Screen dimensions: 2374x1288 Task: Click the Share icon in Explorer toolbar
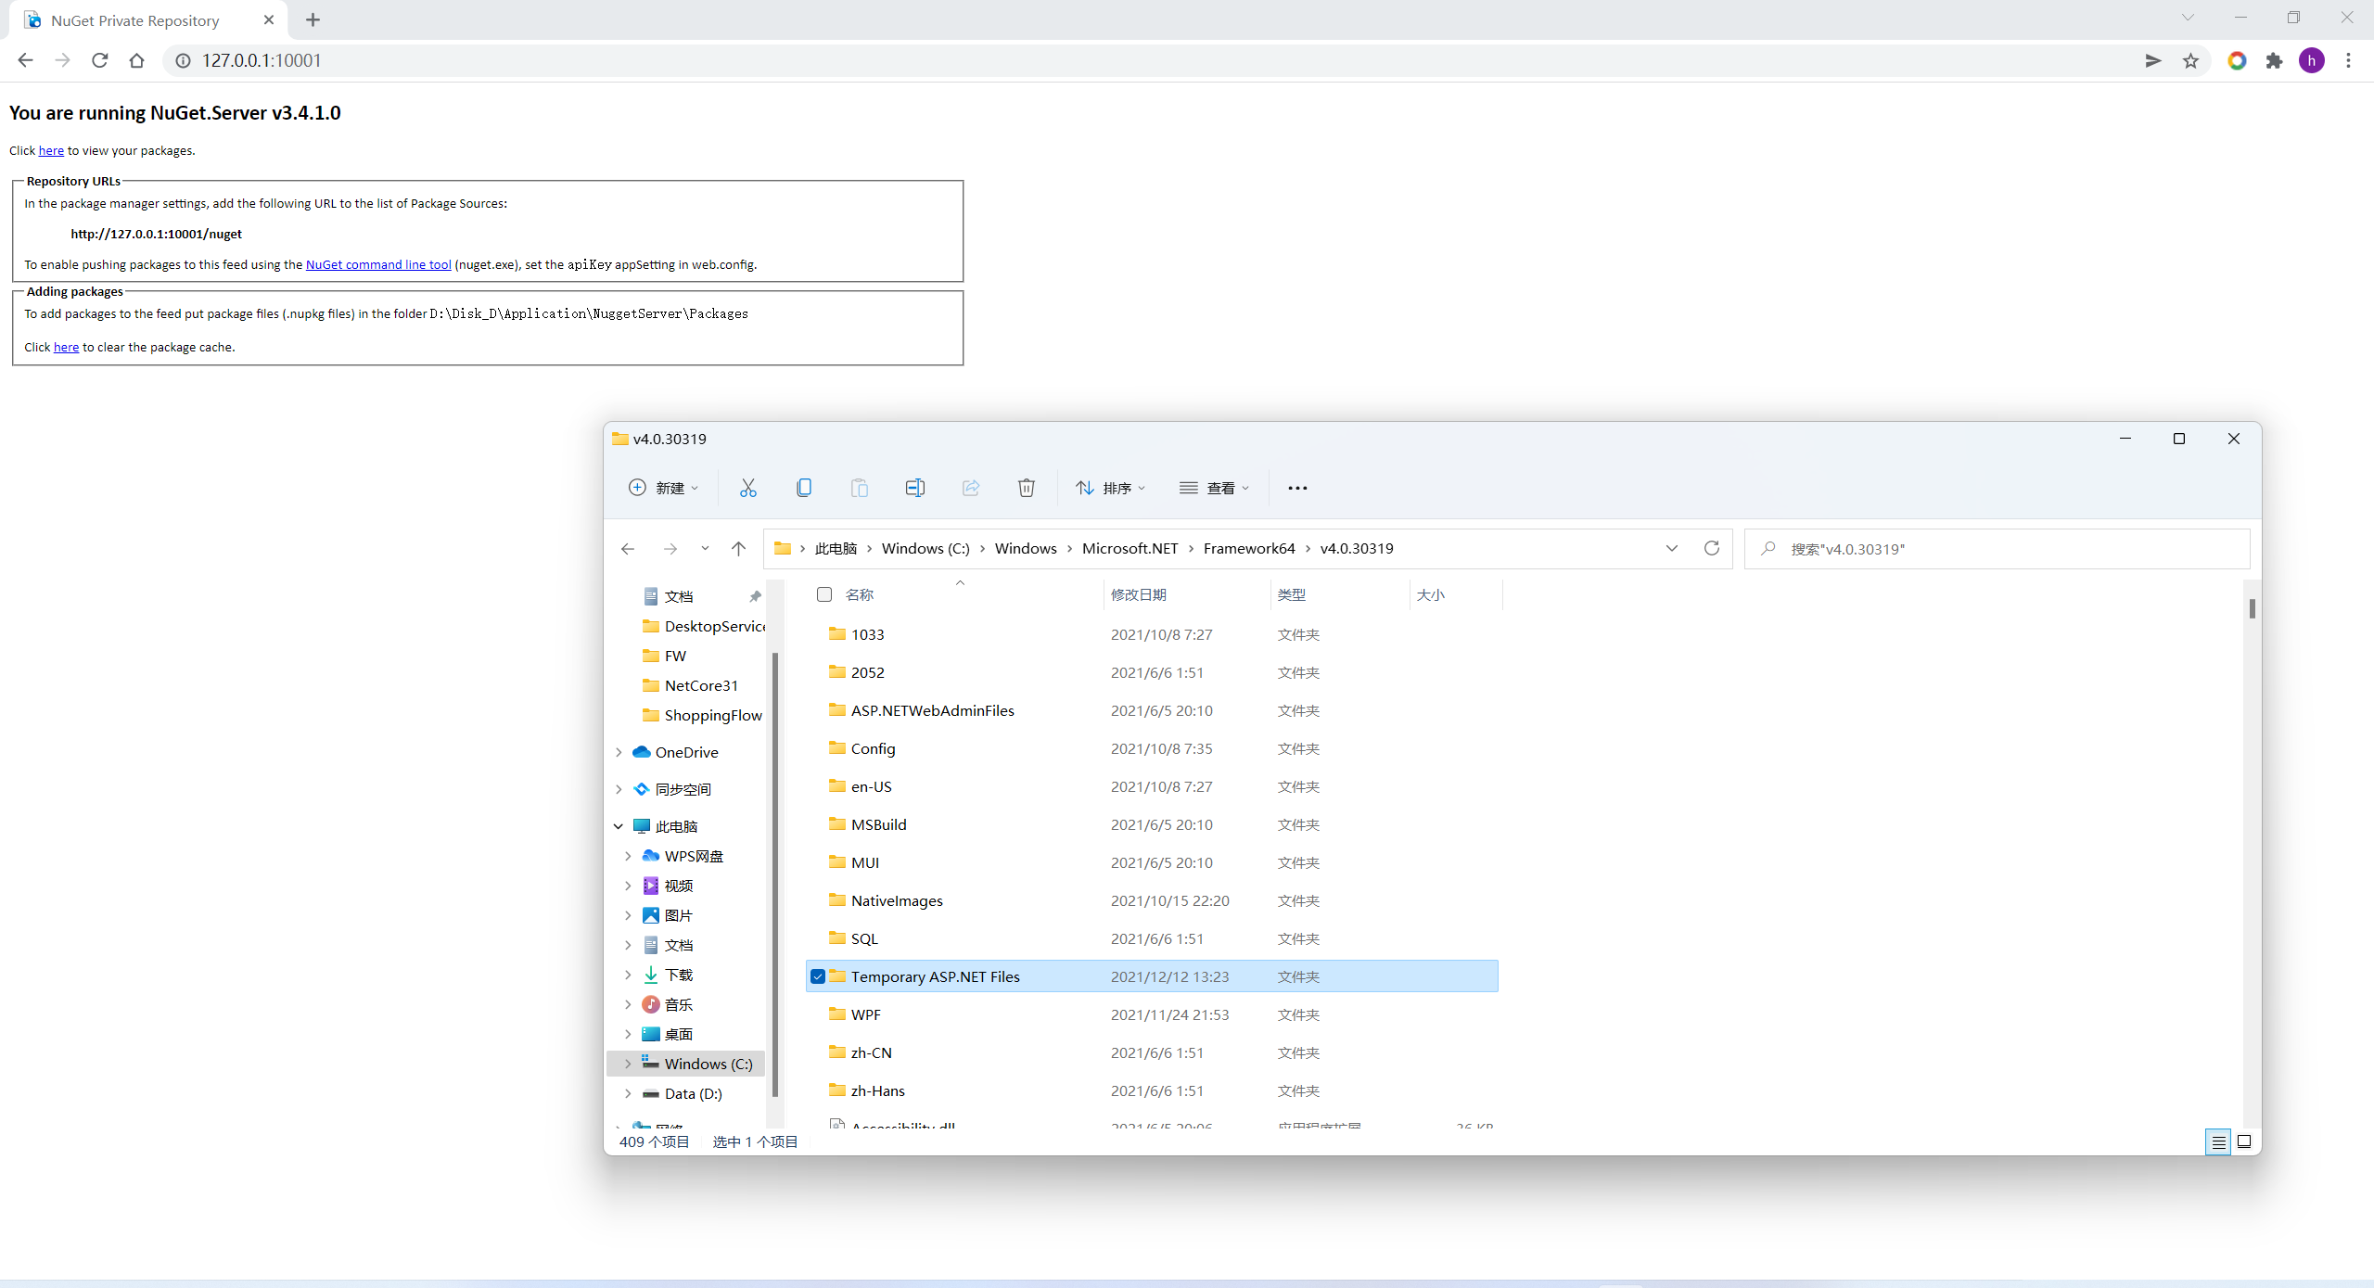coord(971,488)
